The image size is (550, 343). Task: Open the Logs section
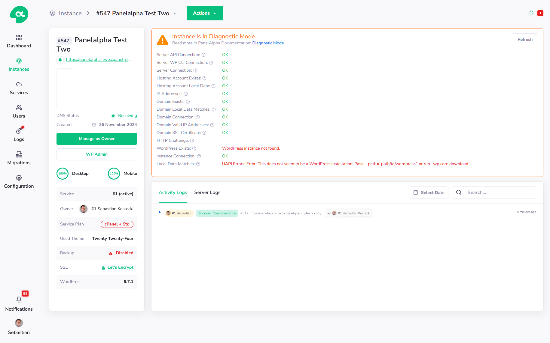19,135
